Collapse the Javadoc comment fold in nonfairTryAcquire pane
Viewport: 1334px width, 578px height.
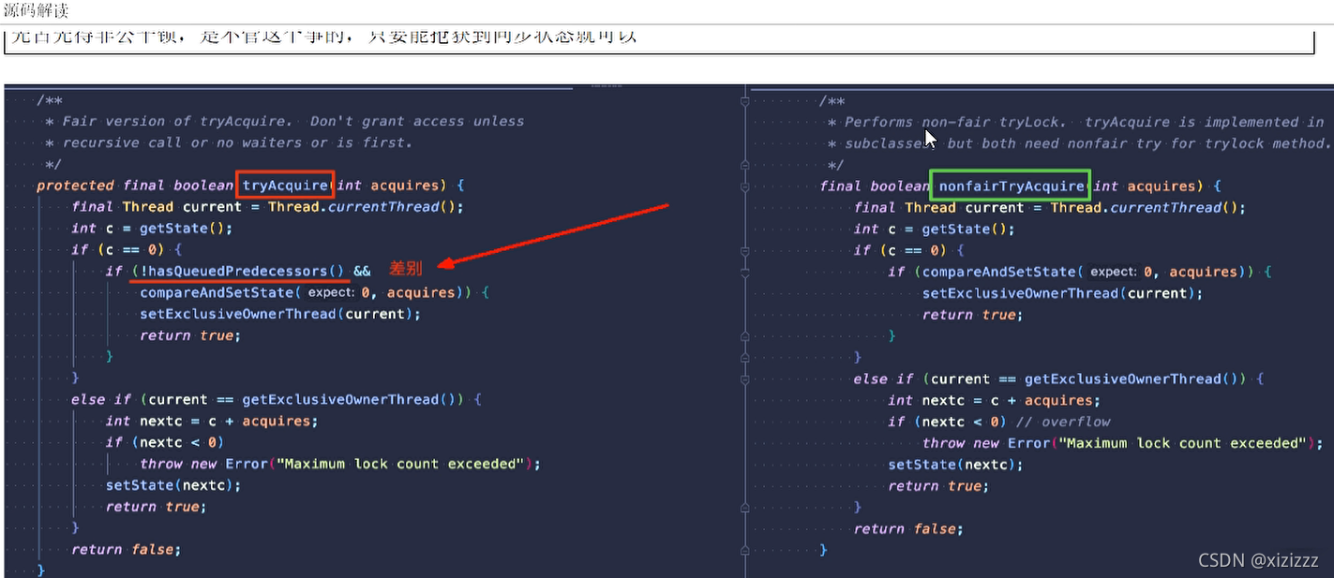pyautogui.click(x=745, y=100)
